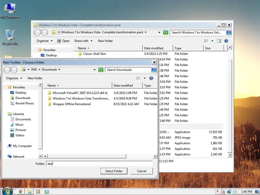Sort by Date modified column in dialog

[x=127, y=86]
